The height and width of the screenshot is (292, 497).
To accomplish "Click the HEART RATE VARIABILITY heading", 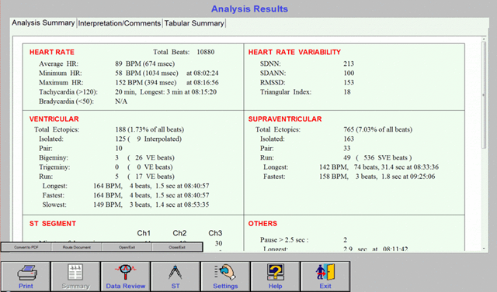I will point(294,52).
